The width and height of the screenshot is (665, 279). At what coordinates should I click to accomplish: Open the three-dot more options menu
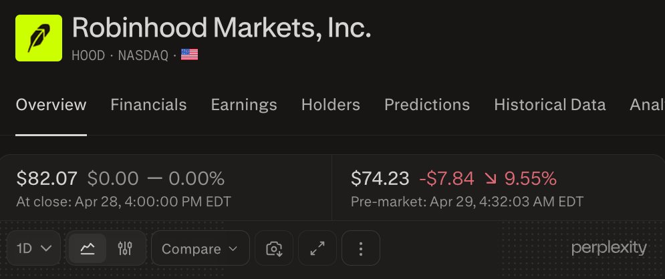360,248
